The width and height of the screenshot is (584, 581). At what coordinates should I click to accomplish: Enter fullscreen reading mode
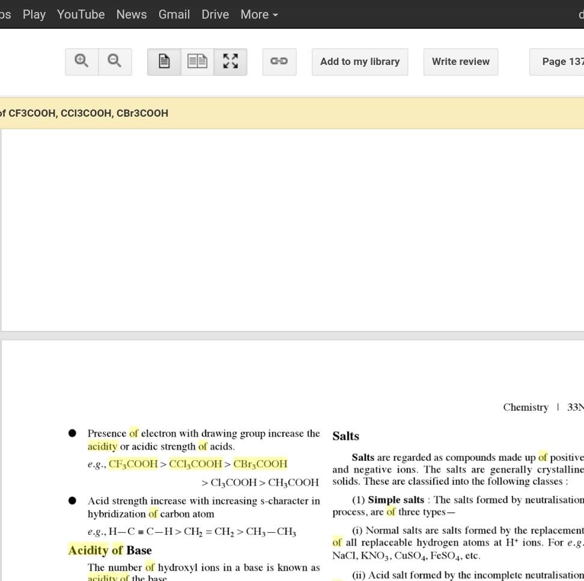pos(230,61)
